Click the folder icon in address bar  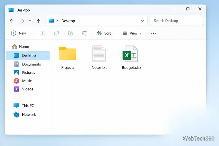coord(51,21)
